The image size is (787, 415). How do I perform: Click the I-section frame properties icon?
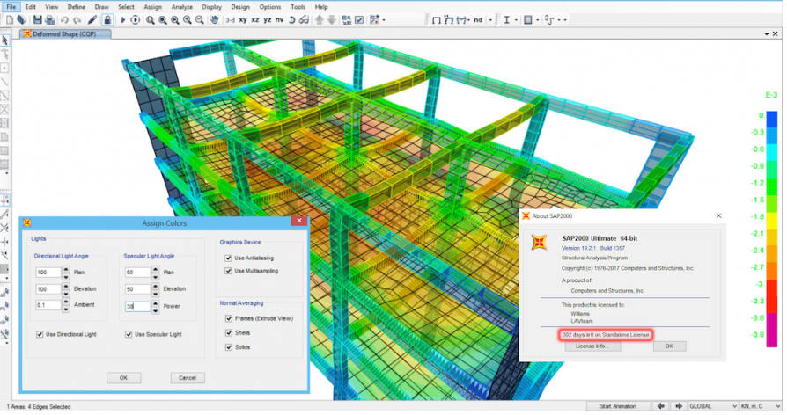506,20
